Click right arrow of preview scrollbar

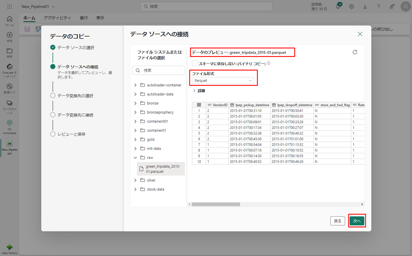click(362, 204)
